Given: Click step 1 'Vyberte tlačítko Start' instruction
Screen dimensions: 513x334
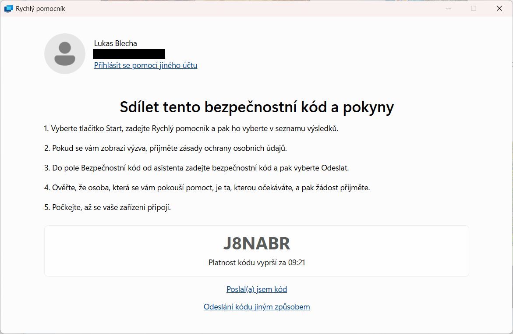Looking at the screenshot, I should (191, 128).
